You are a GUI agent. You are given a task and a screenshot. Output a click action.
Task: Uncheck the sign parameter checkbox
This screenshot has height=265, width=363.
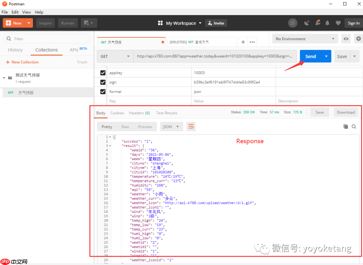click(x=103, y=82)
